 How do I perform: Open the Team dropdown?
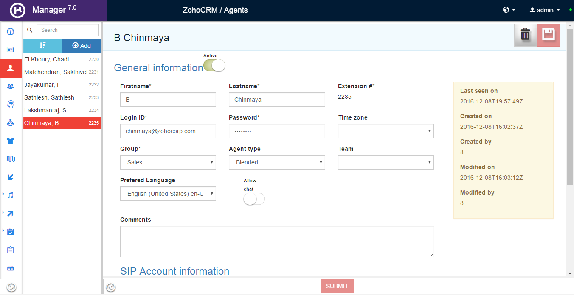[x=386, y=162]
